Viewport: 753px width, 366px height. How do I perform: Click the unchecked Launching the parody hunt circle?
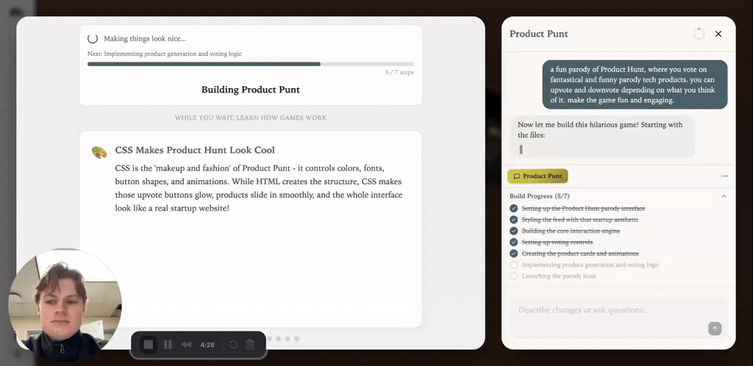pyautogui.click(x=513, y=276)
